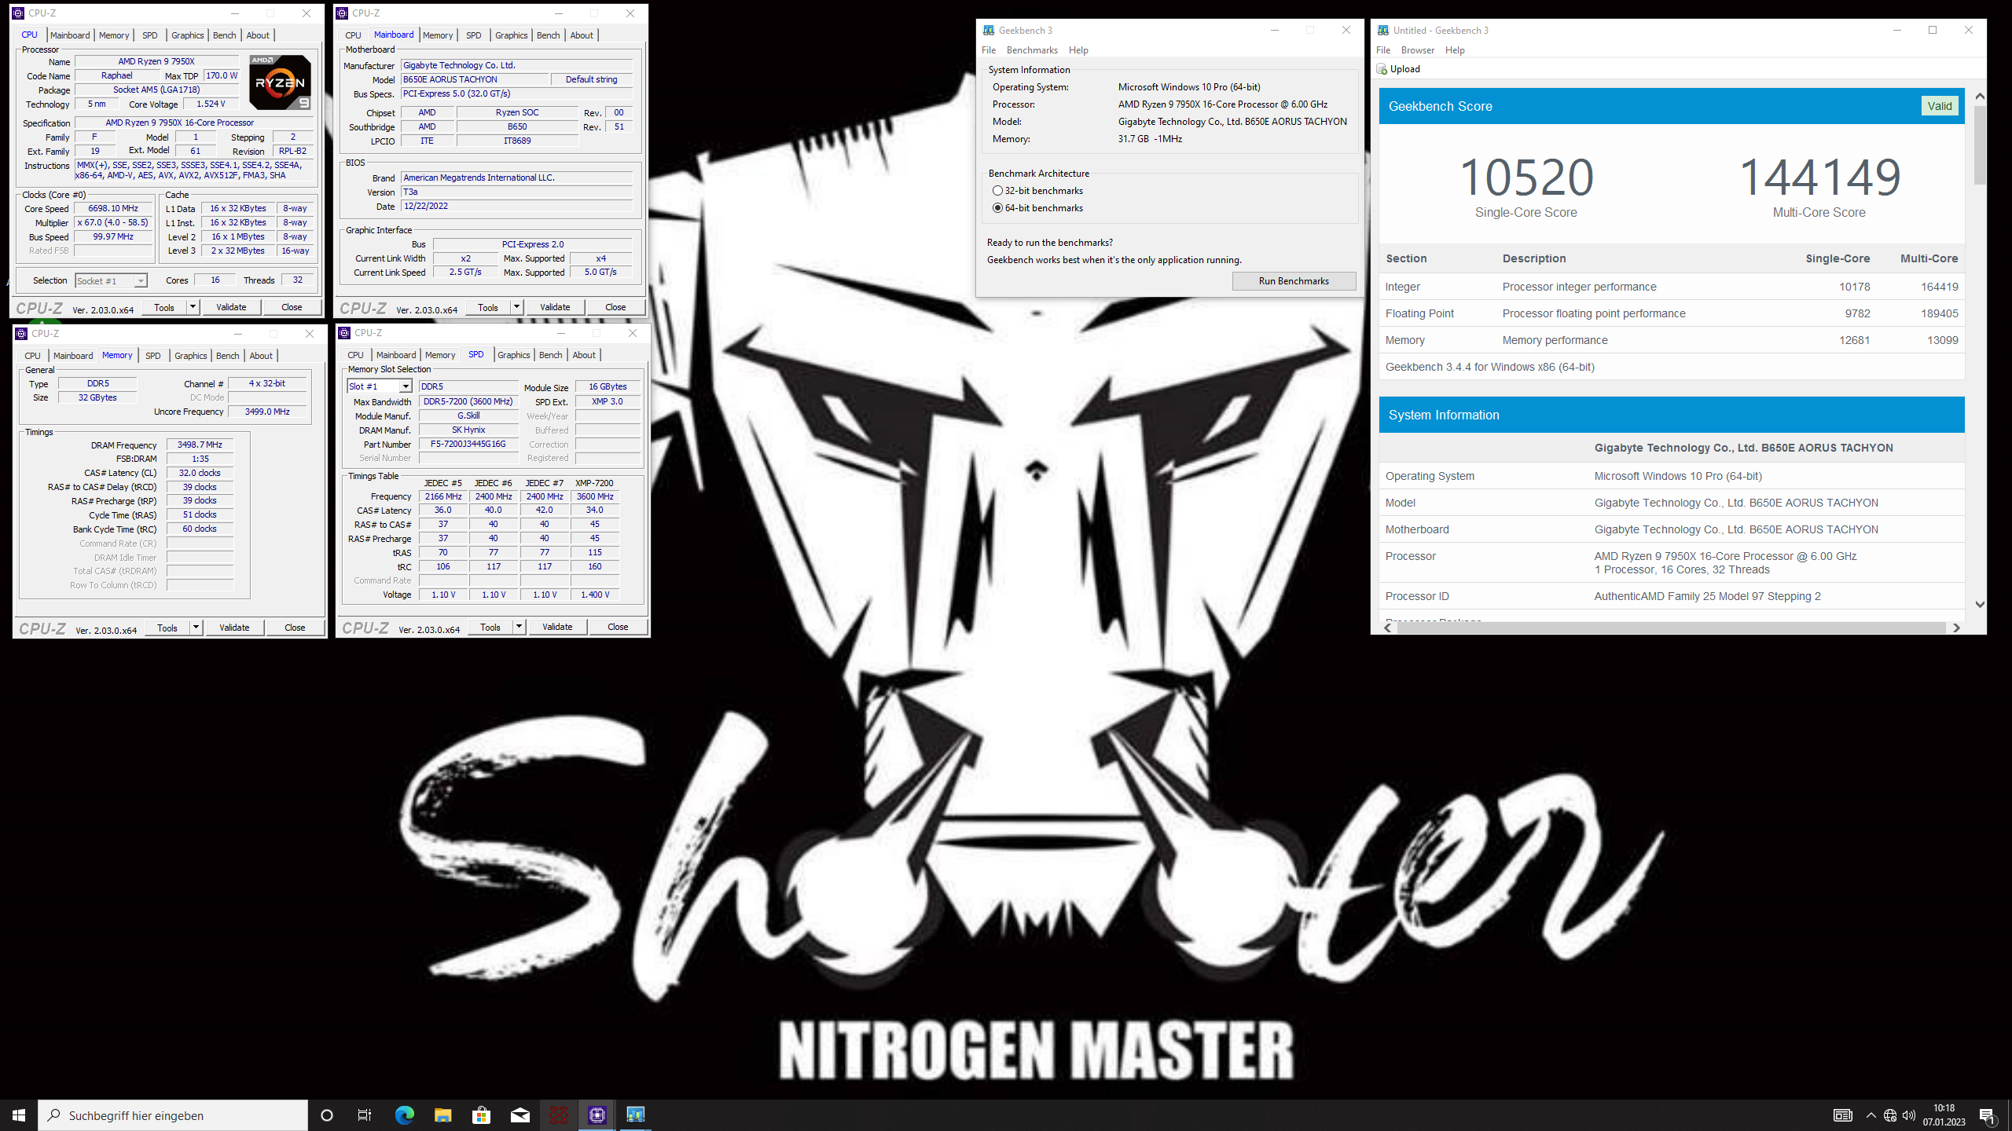Click Close button in SPD window
This screenshot has height=1131, width=2012.
[618, 627]
